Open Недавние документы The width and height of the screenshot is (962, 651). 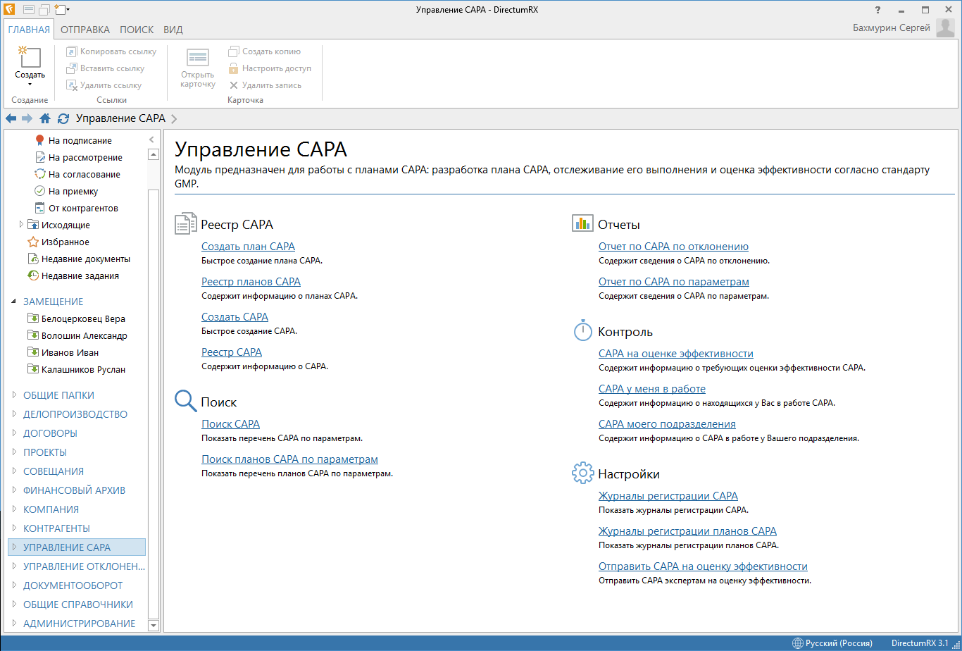(79, 259)
